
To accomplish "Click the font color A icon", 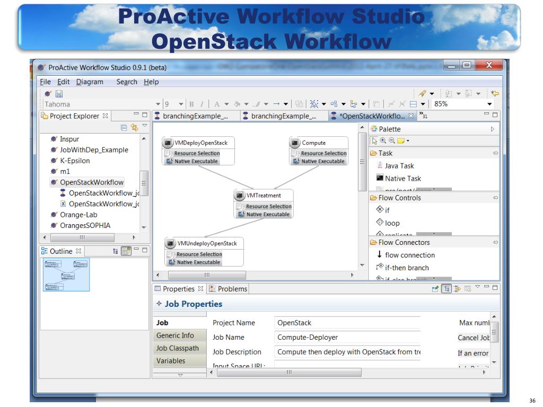I will coord(217,104).
